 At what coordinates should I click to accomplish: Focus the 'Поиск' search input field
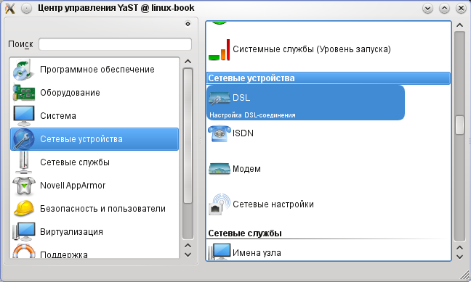(115, 44)
